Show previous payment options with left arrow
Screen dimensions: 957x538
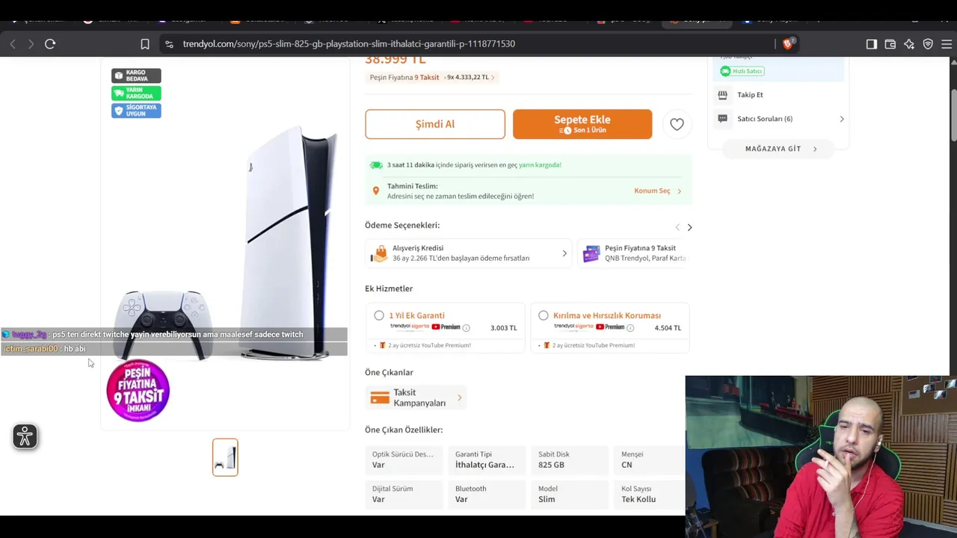(x=677, y=227)
